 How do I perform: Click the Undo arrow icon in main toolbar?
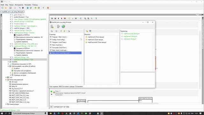tap(20, 8)
